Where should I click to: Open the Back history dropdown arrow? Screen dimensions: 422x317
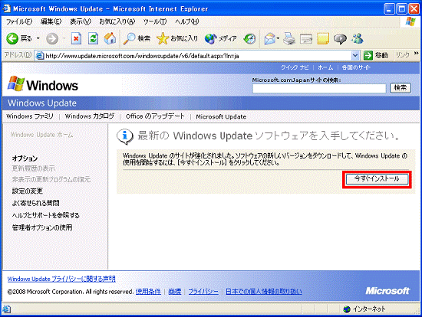coord(38,39)
